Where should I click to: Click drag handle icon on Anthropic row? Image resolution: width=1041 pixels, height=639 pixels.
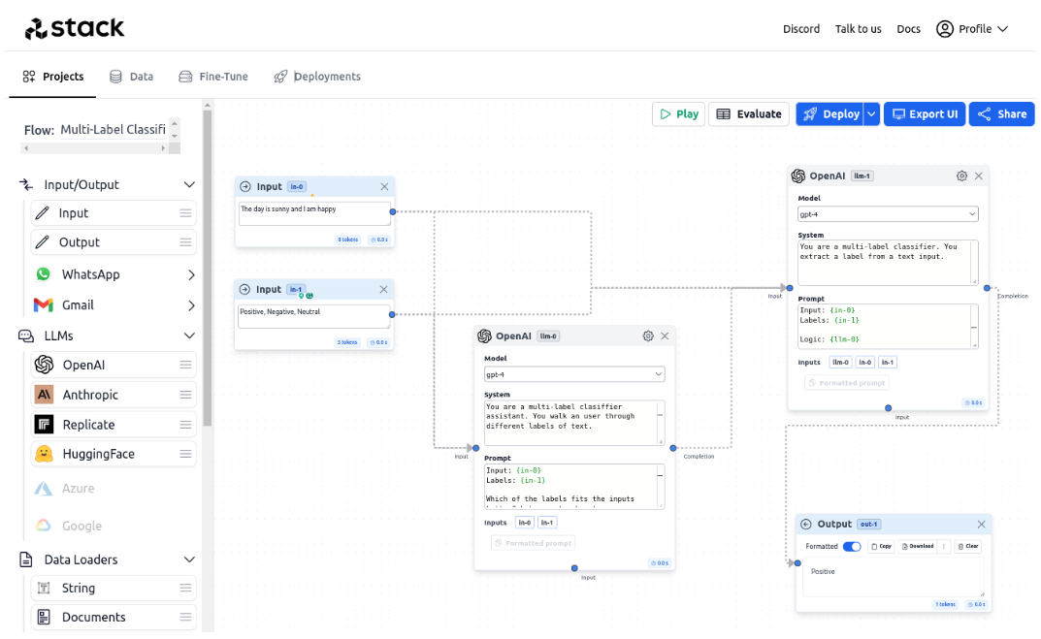click(x=185, y=395)
